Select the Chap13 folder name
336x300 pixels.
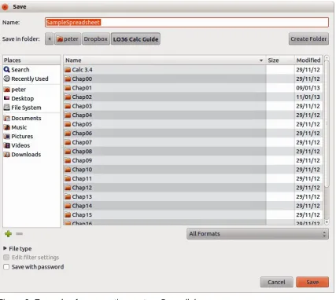[x=82, y=196]
